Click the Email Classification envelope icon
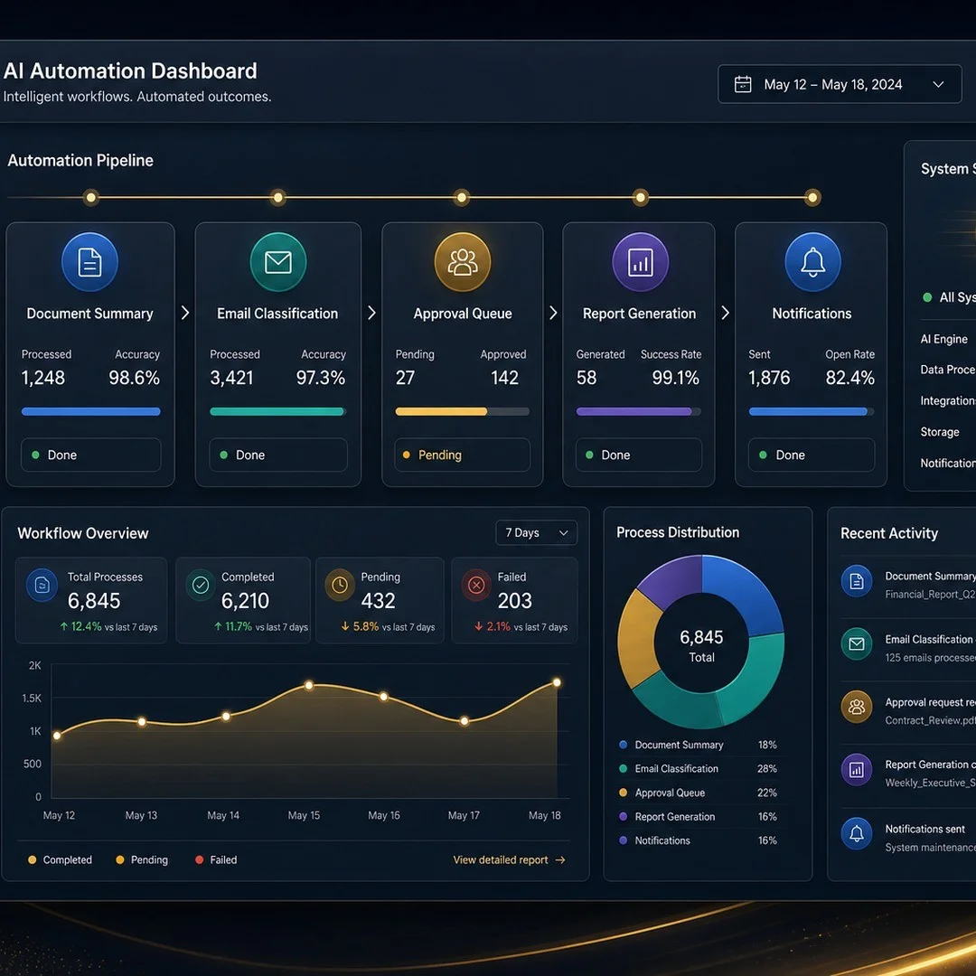 point(277,262)
